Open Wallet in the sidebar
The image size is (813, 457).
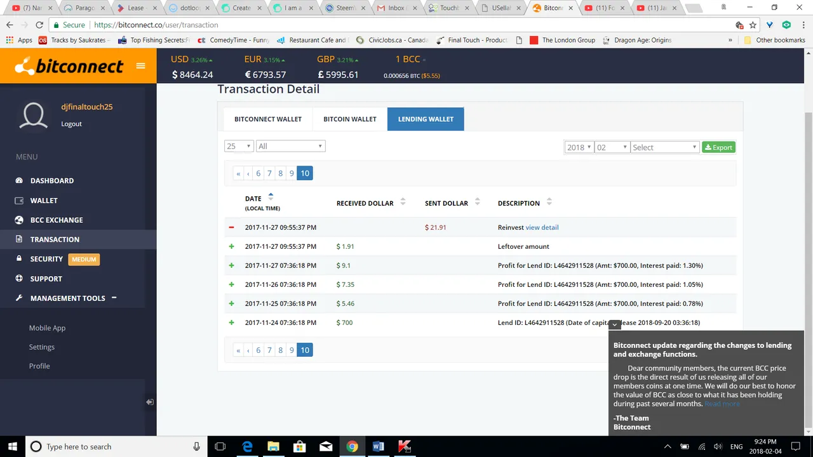click(44, 200)
